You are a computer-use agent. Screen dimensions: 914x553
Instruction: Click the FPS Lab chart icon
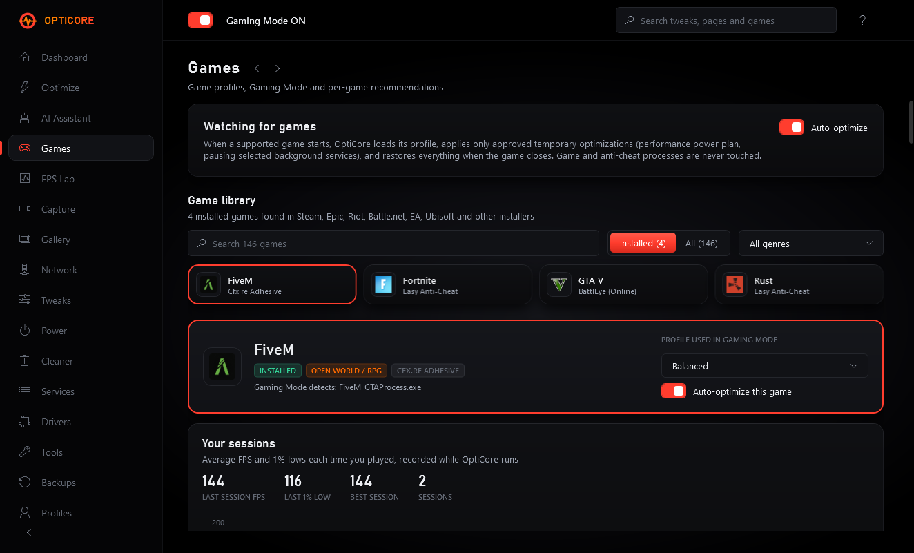25,179
